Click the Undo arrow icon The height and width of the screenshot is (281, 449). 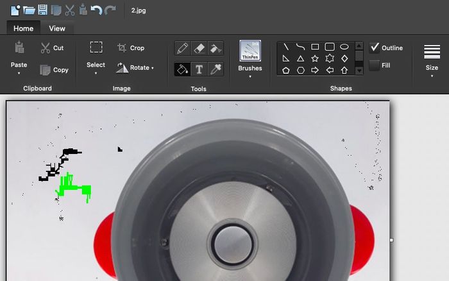coord(96,10)
